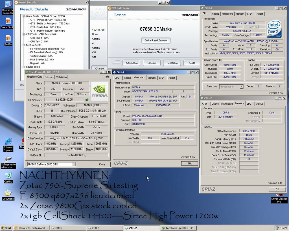Click the Save As... button
The height and width of the screenshot is (231, 289).
point(132,63)
